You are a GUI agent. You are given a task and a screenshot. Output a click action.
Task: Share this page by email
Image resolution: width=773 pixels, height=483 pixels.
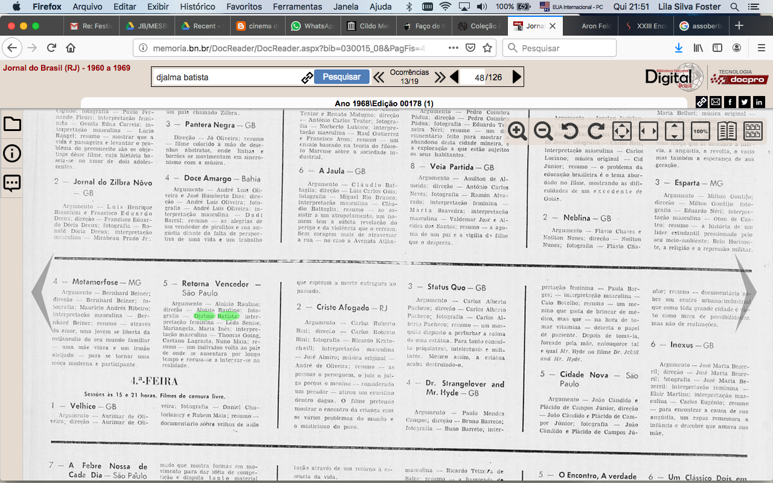(716, 102)
